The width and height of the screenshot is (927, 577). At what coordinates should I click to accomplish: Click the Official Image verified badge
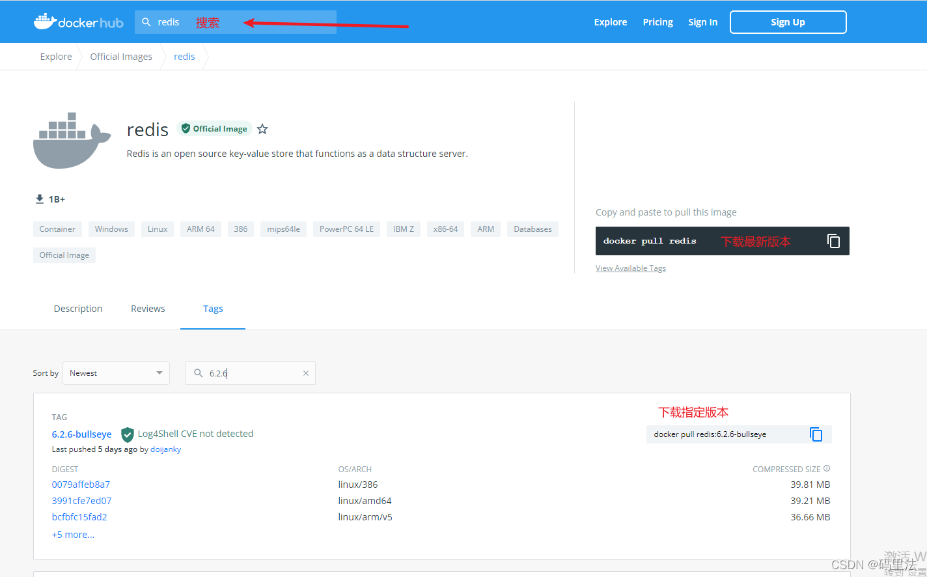point(214,129)
